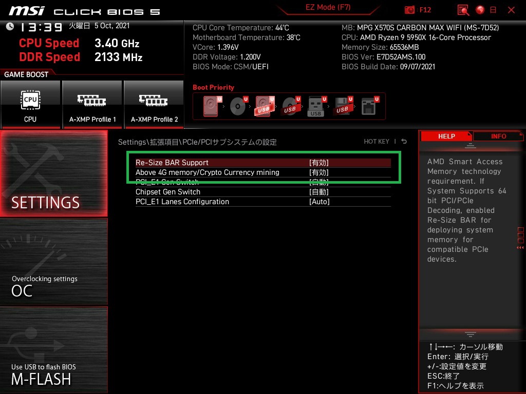This screenshot has height=394, width=526.
Task: Open the Re-Size BAR Support value dropdown
Action: click(x=318, y=163)
